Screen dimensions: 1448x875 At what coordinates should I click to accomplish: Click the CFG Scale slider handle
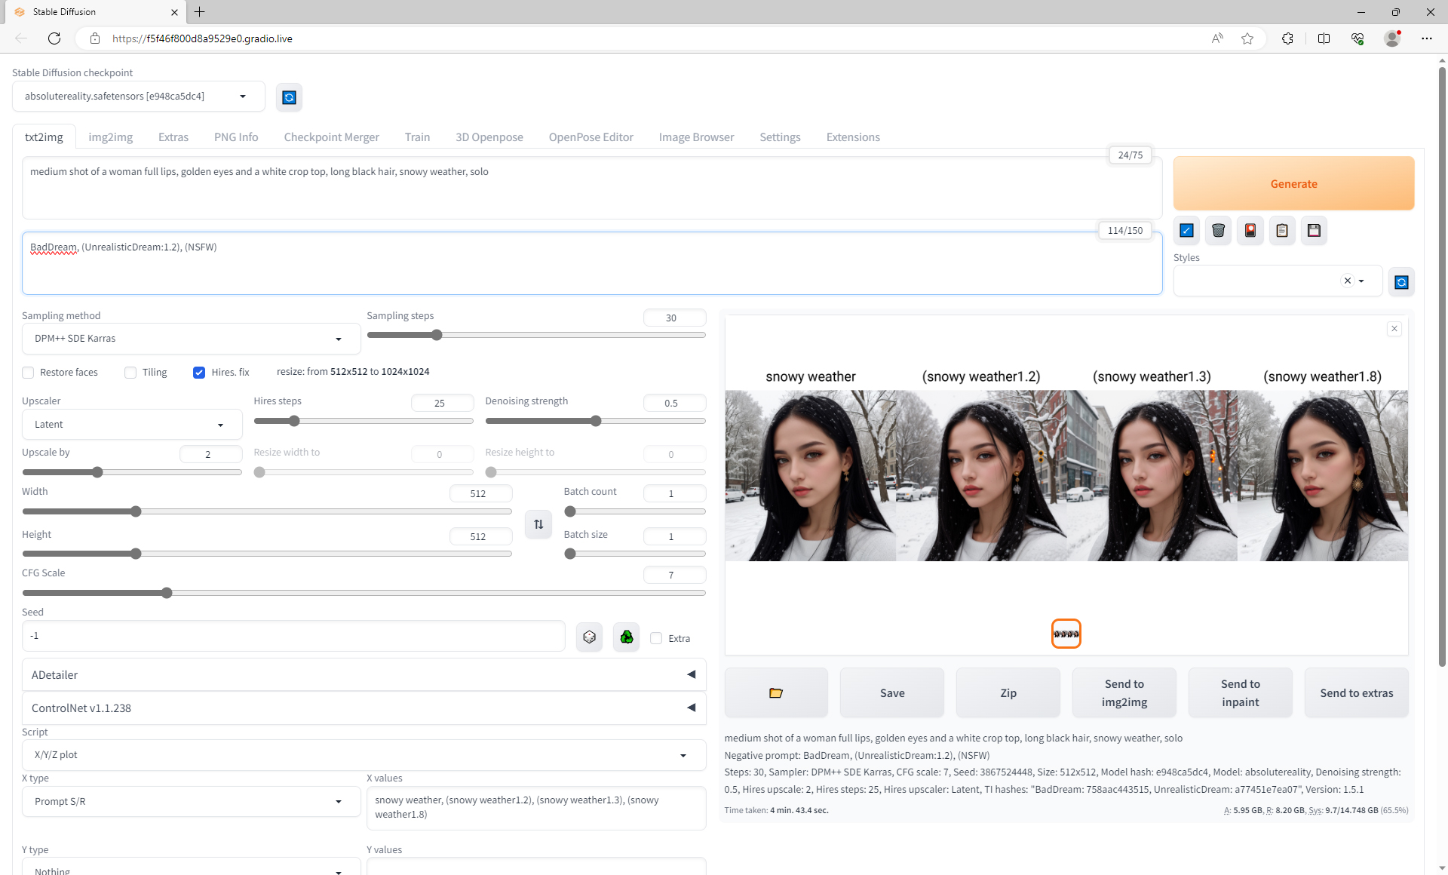167,594
